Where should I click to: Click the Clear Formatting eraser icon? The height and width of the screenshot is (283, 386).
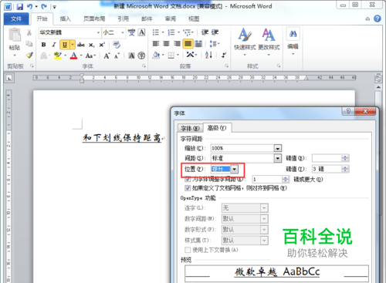click(x=117, y=45)
